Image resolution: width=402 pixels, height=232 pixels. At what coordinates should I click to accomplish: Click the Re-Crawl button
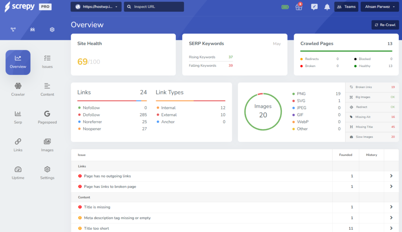pos(385,25)
